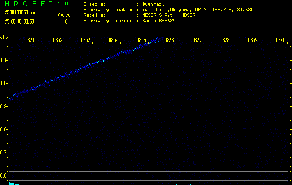
Task: Click the 0834 time marker
Action: 113,40
